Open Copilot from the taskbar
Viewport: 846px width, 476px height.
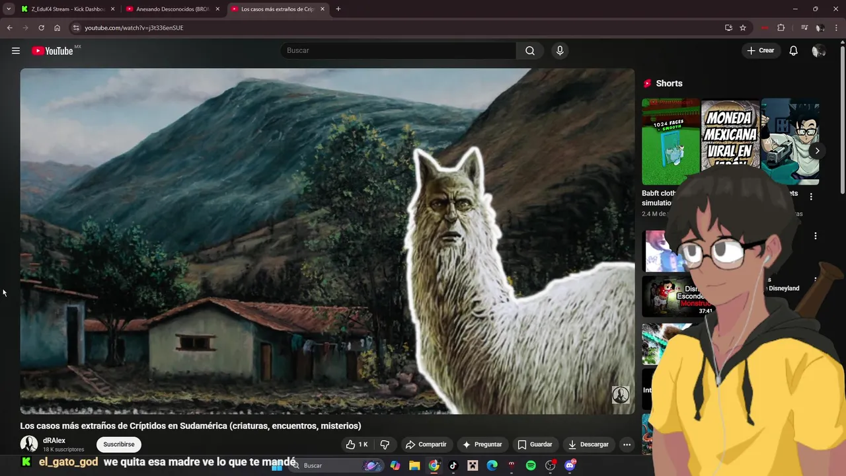coord(395,465)
